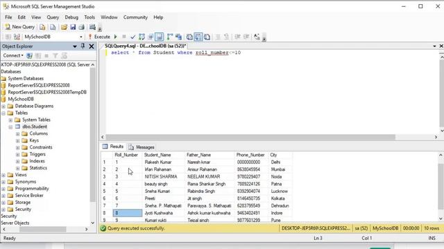Click Display Estimated Execution Plan icon

[142, 37]
